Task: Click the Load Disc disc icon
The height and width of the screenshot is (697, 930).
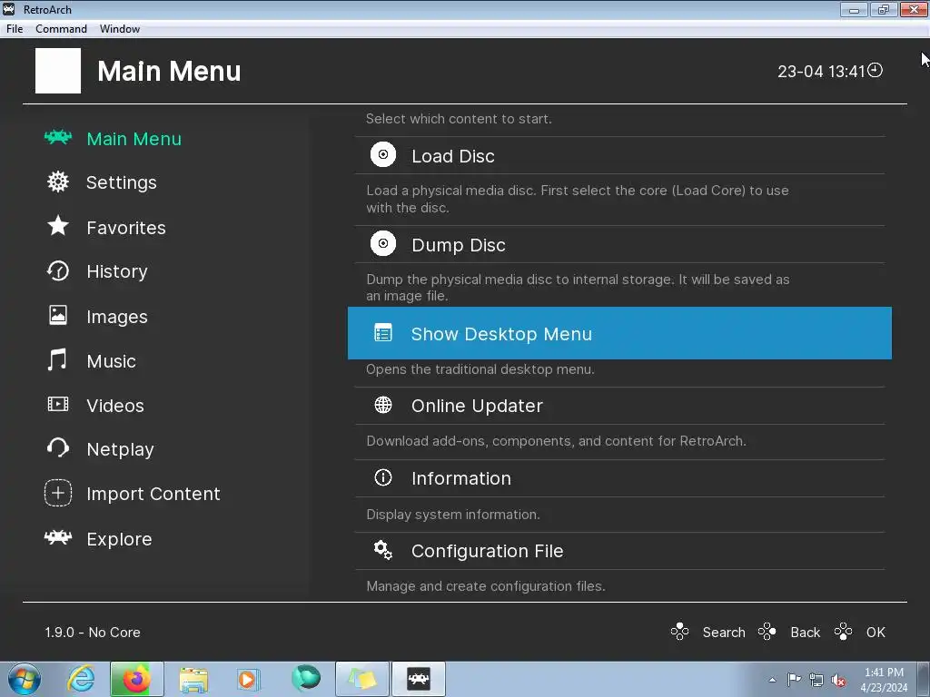Action: [383, 154]
